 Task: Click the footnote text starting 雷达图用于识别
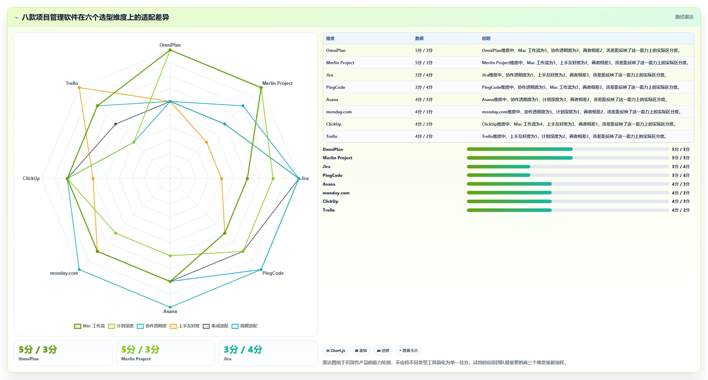pos(444,362)
